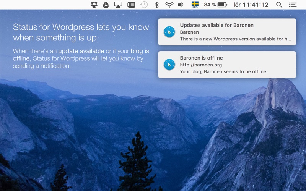Open the Time Machine menu bar icon
306x191 pixels.
144,5
